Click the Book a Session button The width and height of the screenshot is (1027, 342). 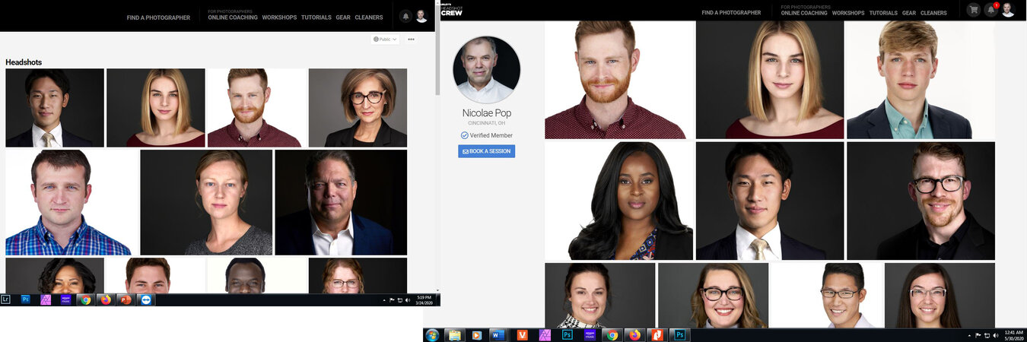pos(486,151)
